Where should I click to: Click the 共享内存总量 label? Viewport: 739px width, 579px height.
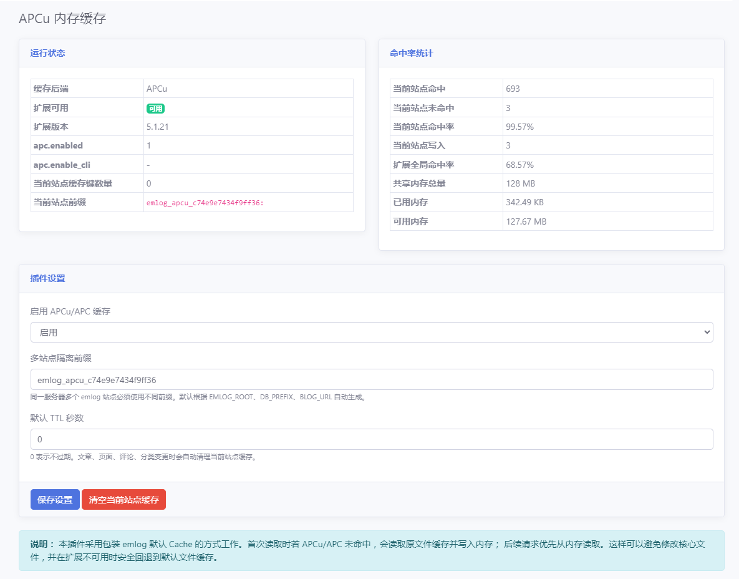(419, 183)
